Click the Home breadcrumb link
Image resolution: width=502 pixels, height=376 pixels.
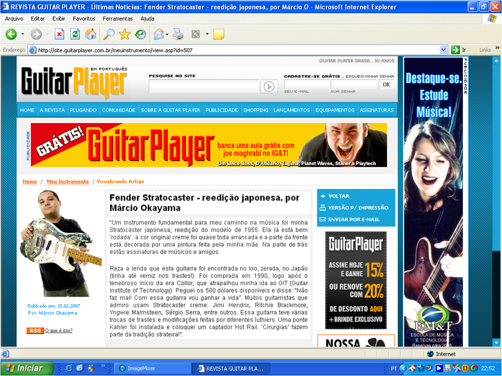(30, 181)
